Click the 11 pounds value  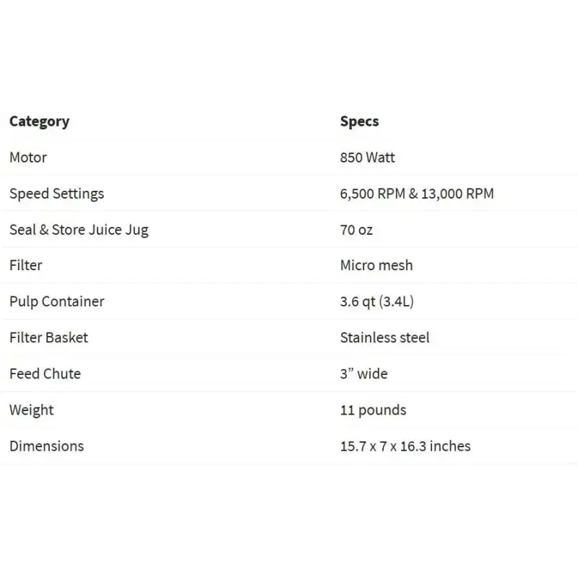(x=373, y=410)
